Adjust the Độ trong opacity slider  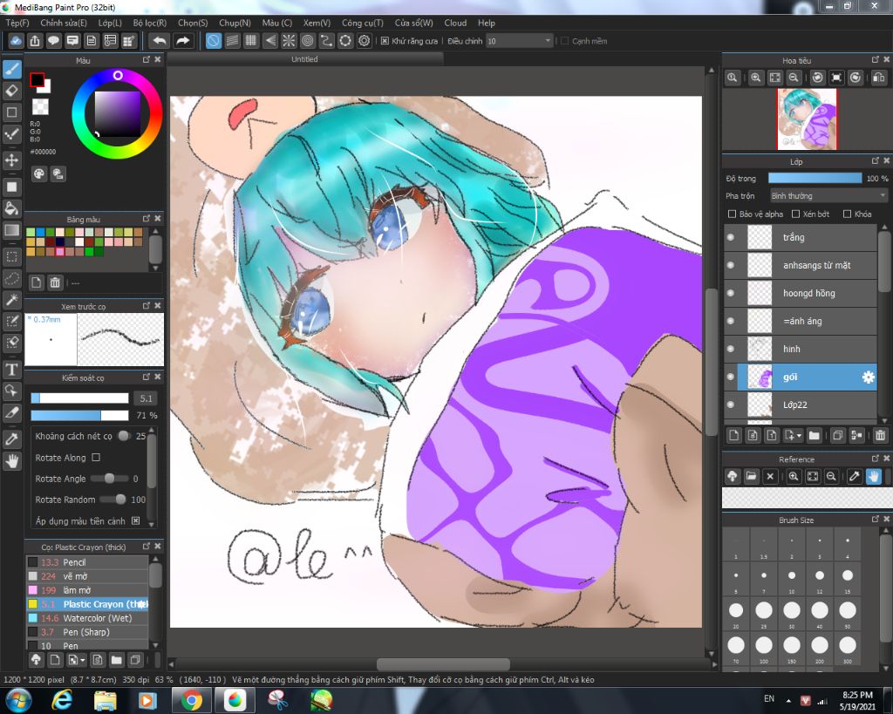(x=815, y=178)
